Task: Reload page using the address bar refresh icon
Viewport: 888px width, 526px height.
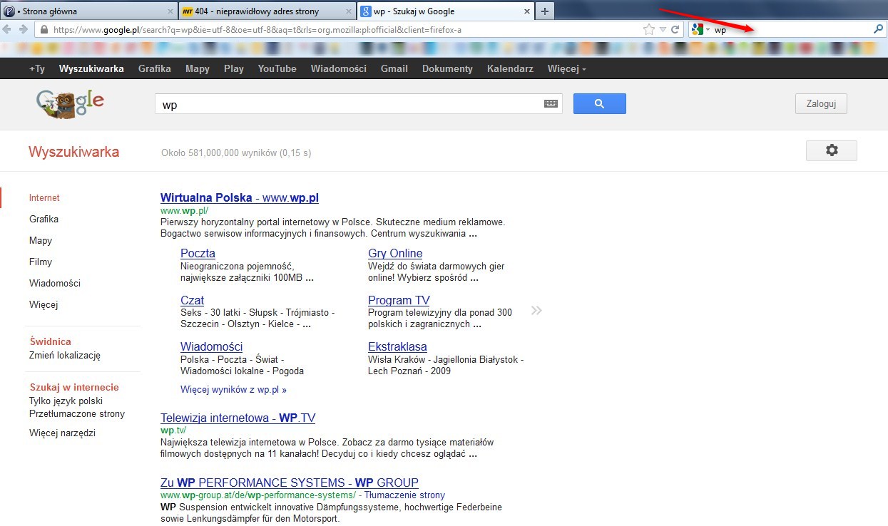Action: click(x=675, y=29)
